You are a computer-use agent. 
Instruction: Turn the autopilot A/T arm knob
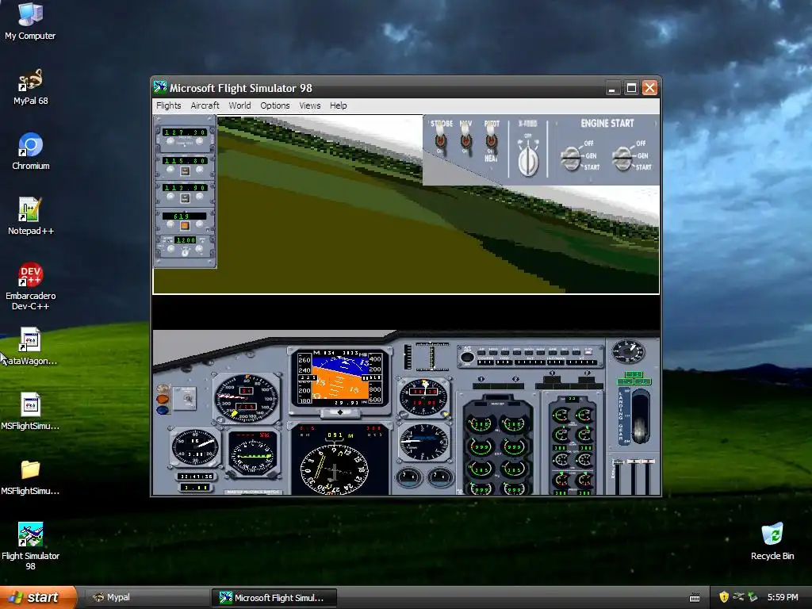(466, 357)
